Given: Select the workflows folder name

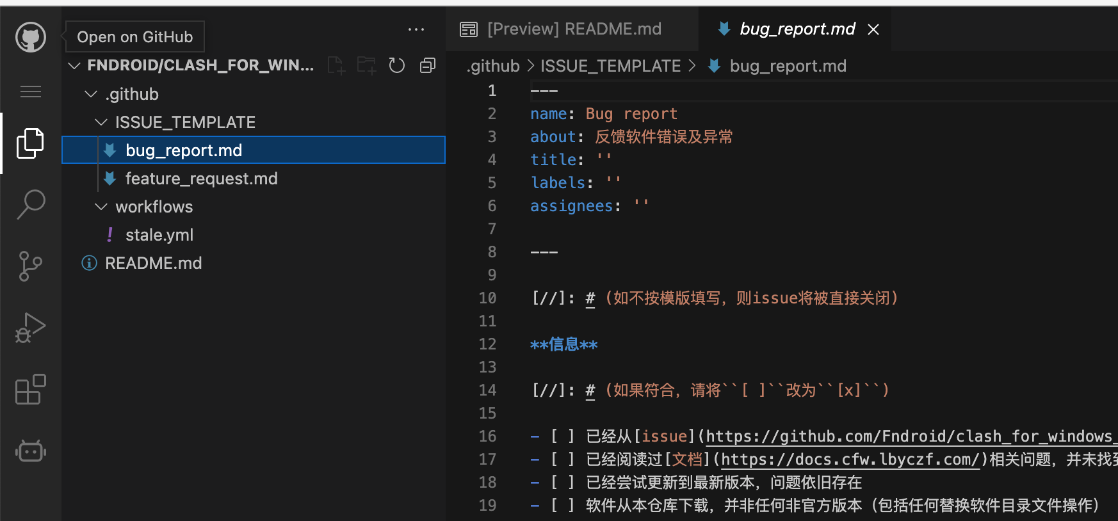Looking at the screenshot, I should tap(154, 207).
